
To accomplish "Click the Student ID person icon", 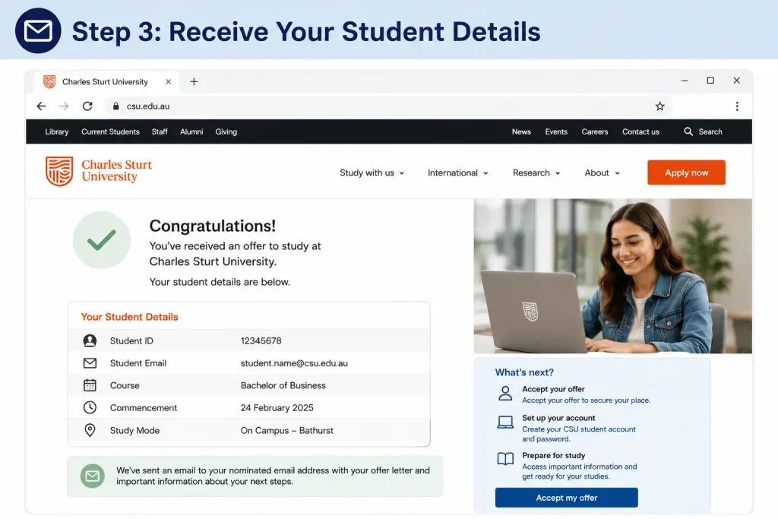I will [90, 340].
